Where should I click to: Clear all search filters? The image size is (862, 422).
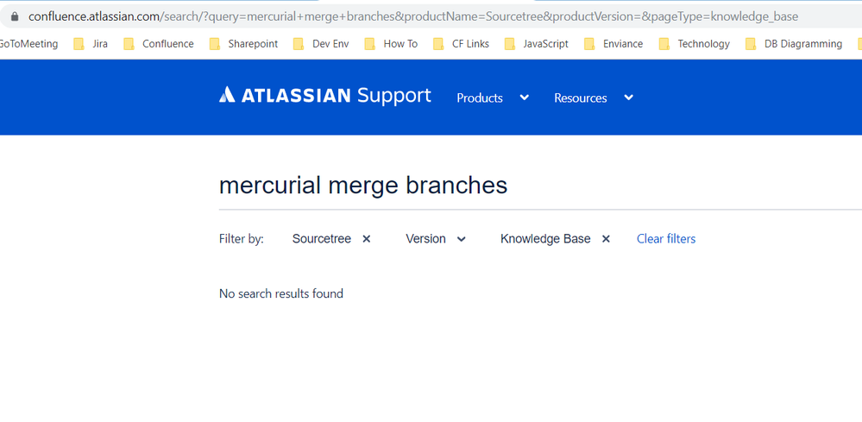coord(666,239)
